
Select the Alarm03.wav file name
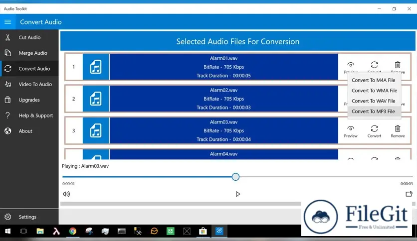click(x=223, y=122)
